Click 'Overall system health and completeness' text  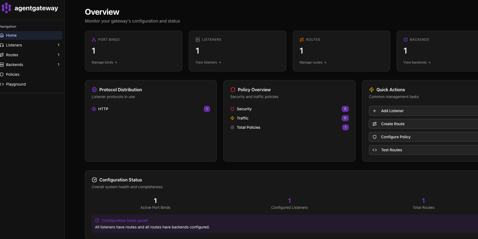pyautogui.click(x=127, y=187)
